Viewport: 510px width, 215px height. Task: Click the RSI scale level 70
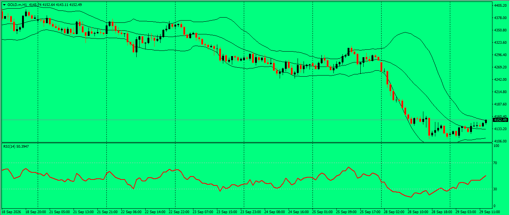[495, 163]
